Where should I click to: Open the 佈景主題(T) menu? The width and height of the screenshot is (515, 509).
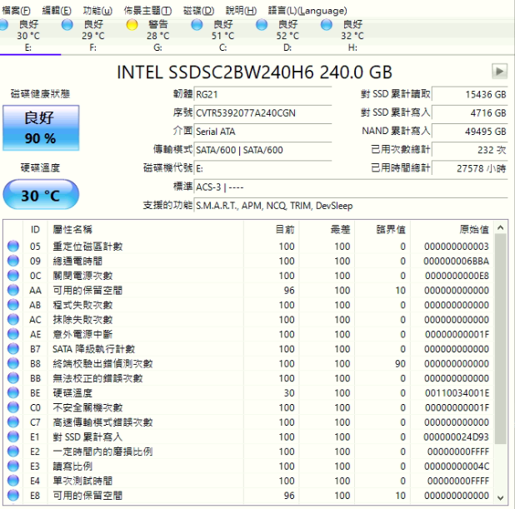click(x=147, y=11)
